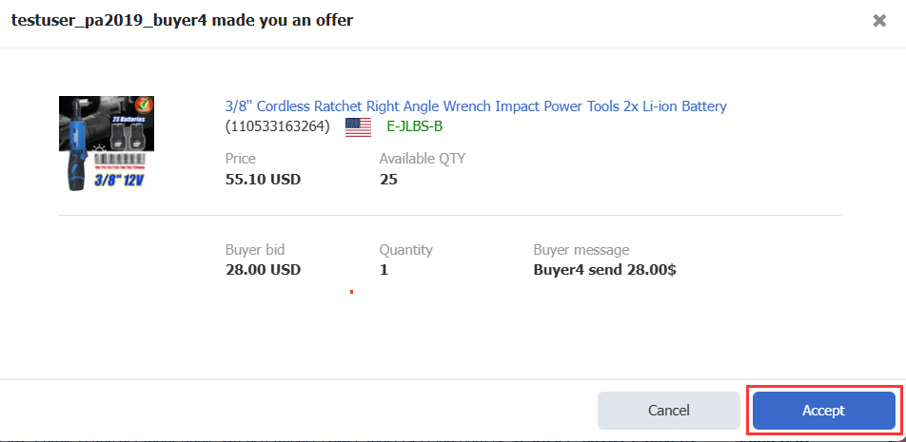Select the "Buyer4 send 28.00$" message text
The image size is (906, 442).
(x=605, y=270)
